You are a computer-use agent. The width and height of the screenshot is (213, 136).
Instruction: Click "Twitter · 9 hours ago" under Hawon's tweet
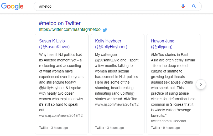pyautogui.click(x=165, y=128)
